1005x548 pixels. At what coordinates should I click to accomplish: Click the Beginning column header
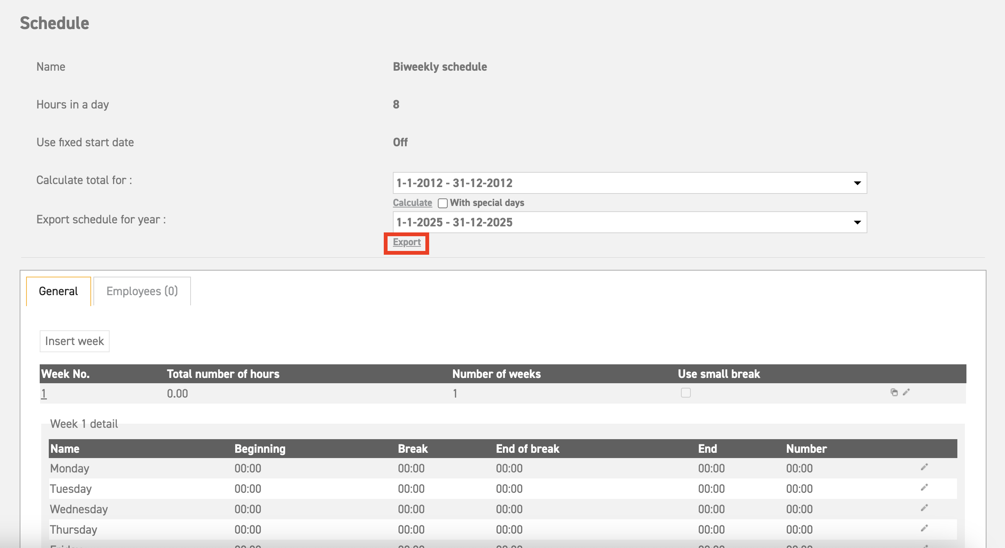(x=260, y=449)
